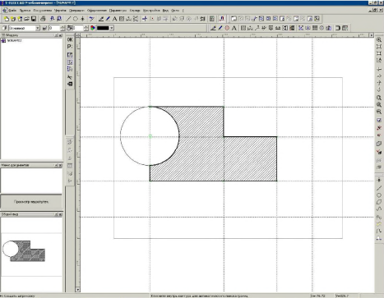This screenshot has height=298, width=384.
Task: Click the vertical scrollbar down arrow by the ruler
Action: tap(78, 289)
